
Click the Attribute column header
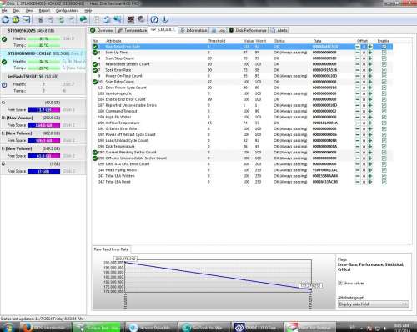(x=113, y=41)
